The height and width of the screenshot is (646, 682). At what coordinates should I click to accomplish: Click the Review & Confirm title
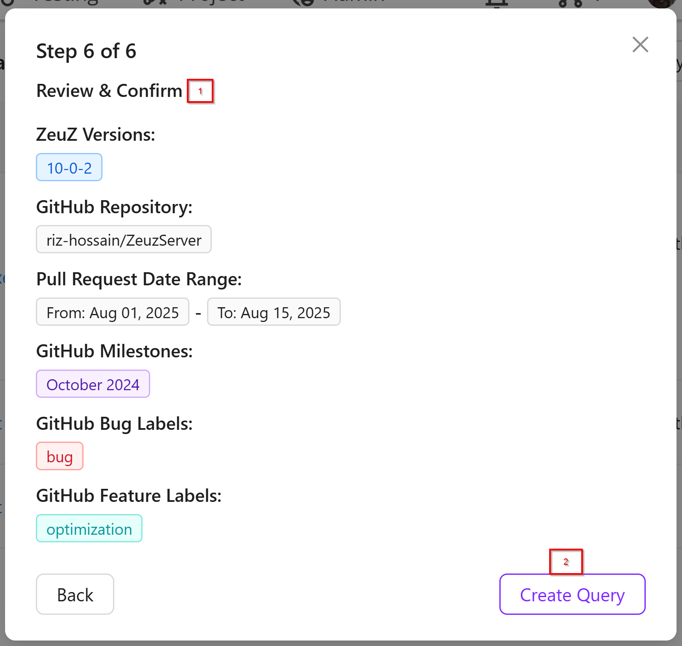pyautogui.click(x=109, y=91)
